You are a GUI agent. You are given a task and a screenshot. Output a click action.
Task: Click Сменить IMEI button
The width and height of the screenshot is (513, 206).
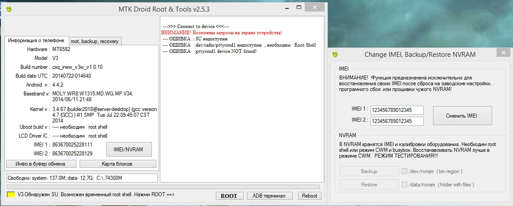[x=462, y=115]
